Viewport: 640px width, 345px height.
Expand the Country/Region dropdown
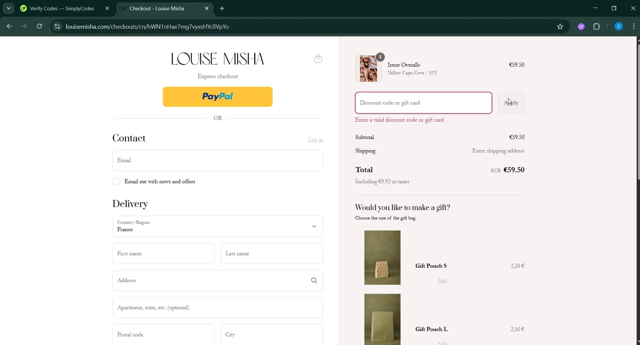pos(218,226)
